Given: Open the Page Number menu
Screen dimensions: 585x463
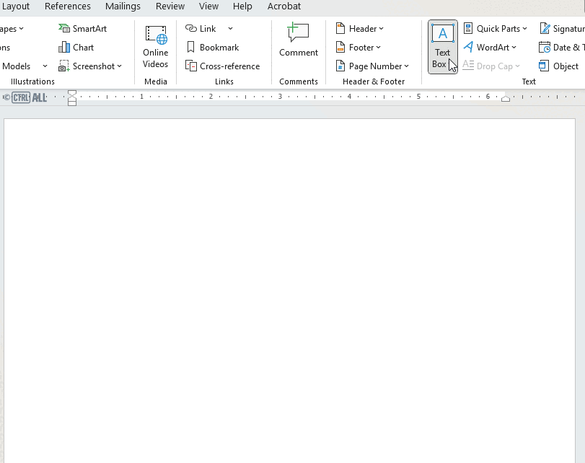Looking at the screenshot, I should pyautogui.click(x=372, y=66).
